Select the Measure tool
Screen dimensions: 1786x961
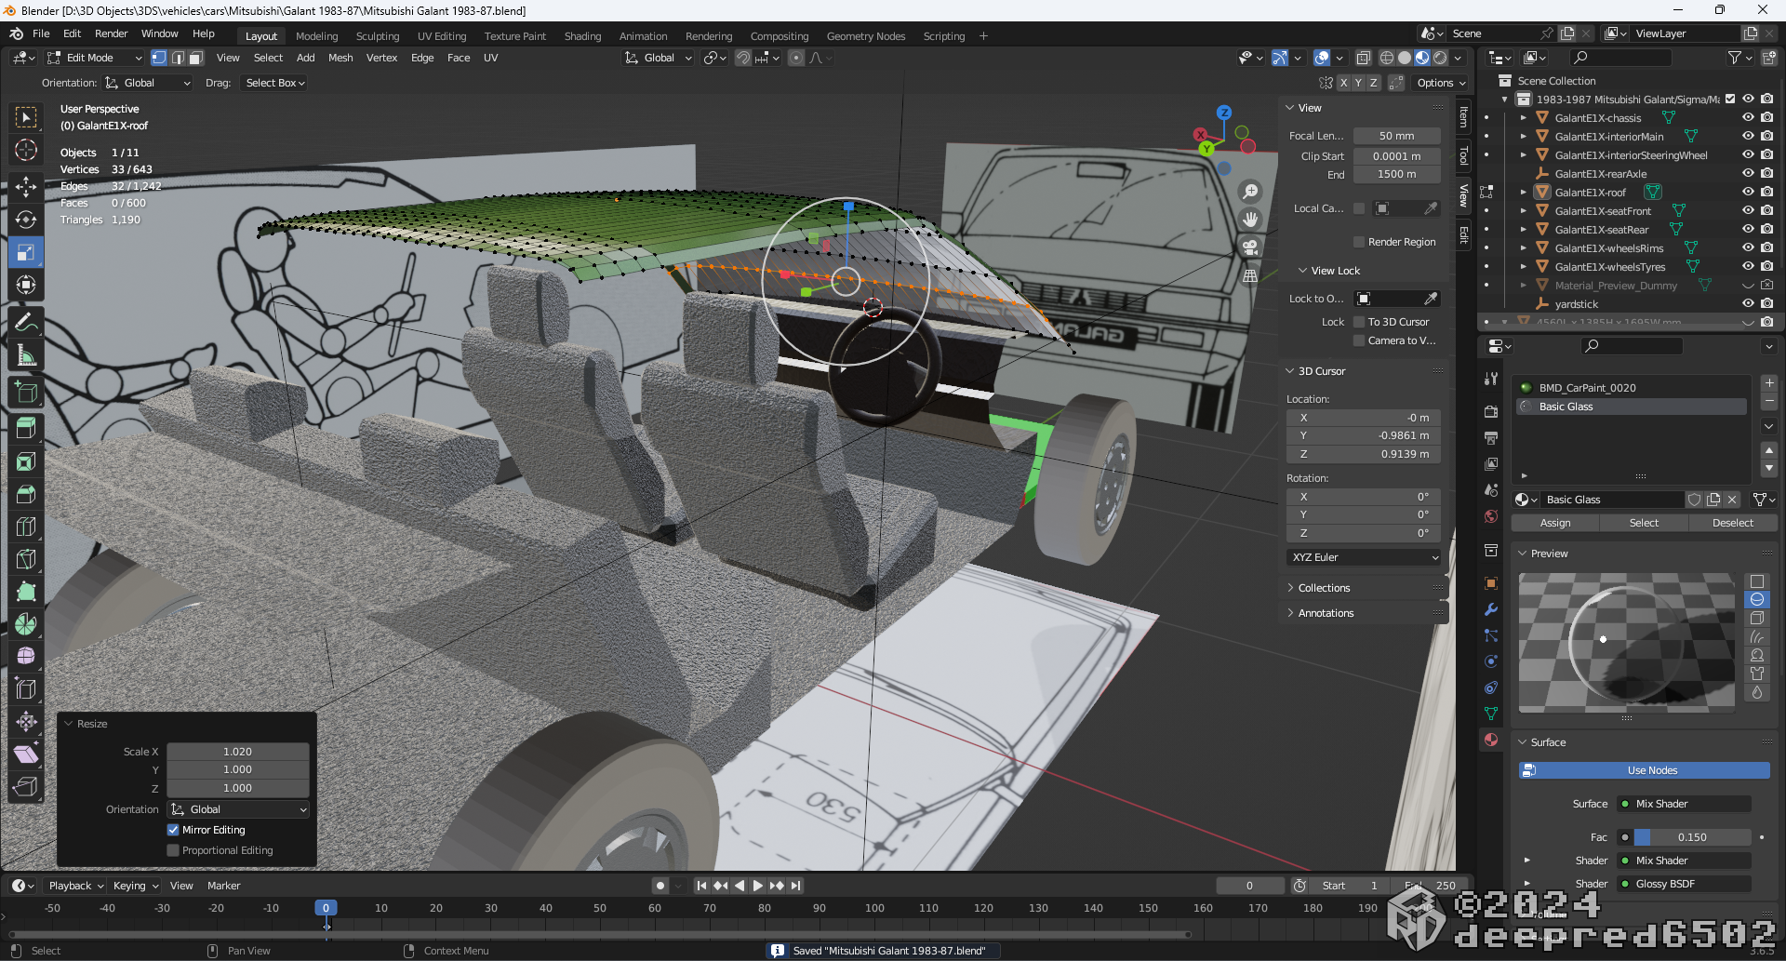pos(26,355)
